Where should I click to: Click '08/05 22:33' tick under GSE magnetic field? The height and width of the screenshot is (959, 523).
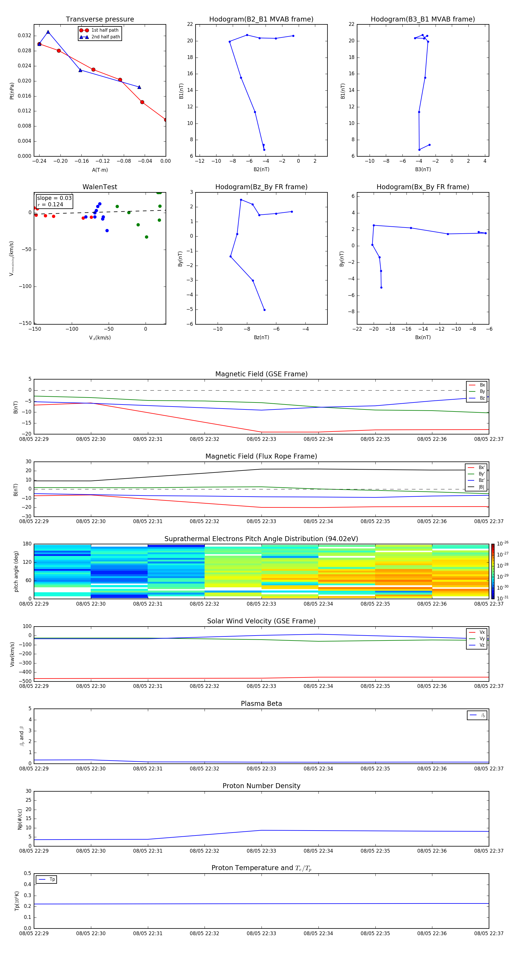click(261, 439)
